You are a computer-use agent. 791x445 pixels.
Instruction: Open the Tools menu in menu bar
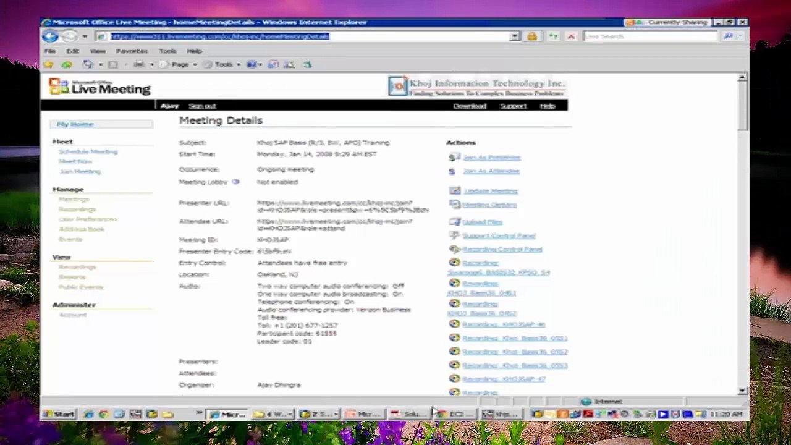pyautogui.click(x=167, y=51)
